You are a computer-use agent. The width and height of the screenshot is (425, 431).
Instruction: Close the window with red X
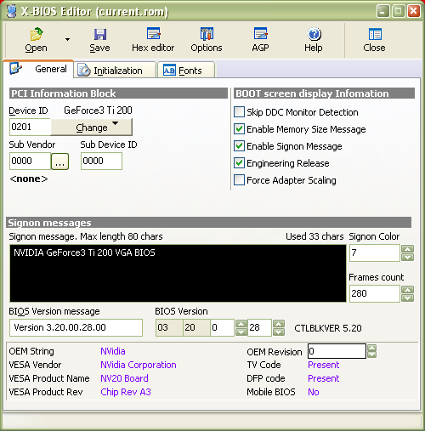tap(414, 11)
